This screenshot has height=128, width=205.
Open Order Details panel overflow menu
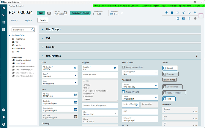(197, 56)
